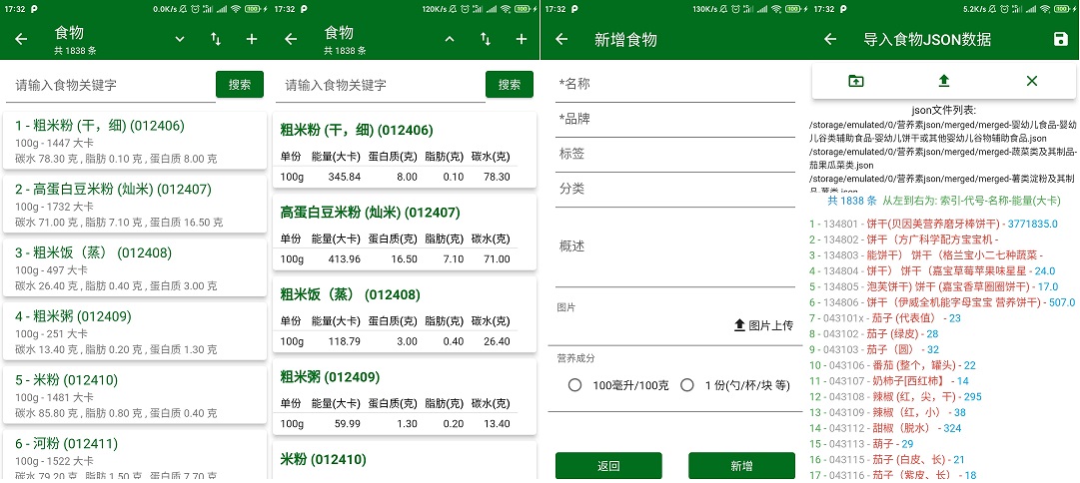Select JSON row 10 - 043106 番茄 (整个，罐头)

coord(892,365)
